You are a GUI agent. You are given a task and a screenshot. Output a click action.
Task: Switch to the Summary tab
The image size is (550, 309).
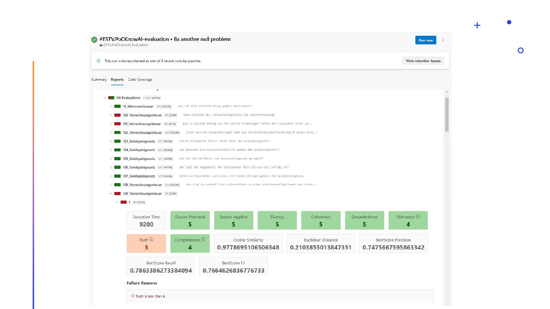click(99, 80)
